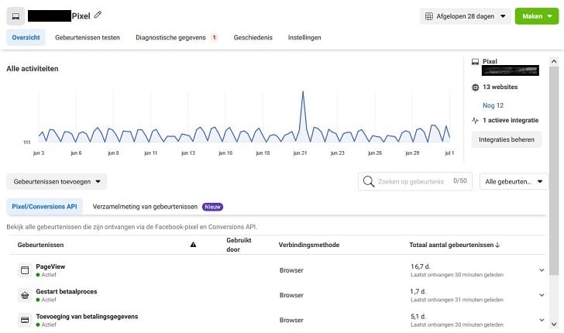The image size is (564, 333).
Task: Click the scrollbar down arrow
Action: [x=554, y=324]
